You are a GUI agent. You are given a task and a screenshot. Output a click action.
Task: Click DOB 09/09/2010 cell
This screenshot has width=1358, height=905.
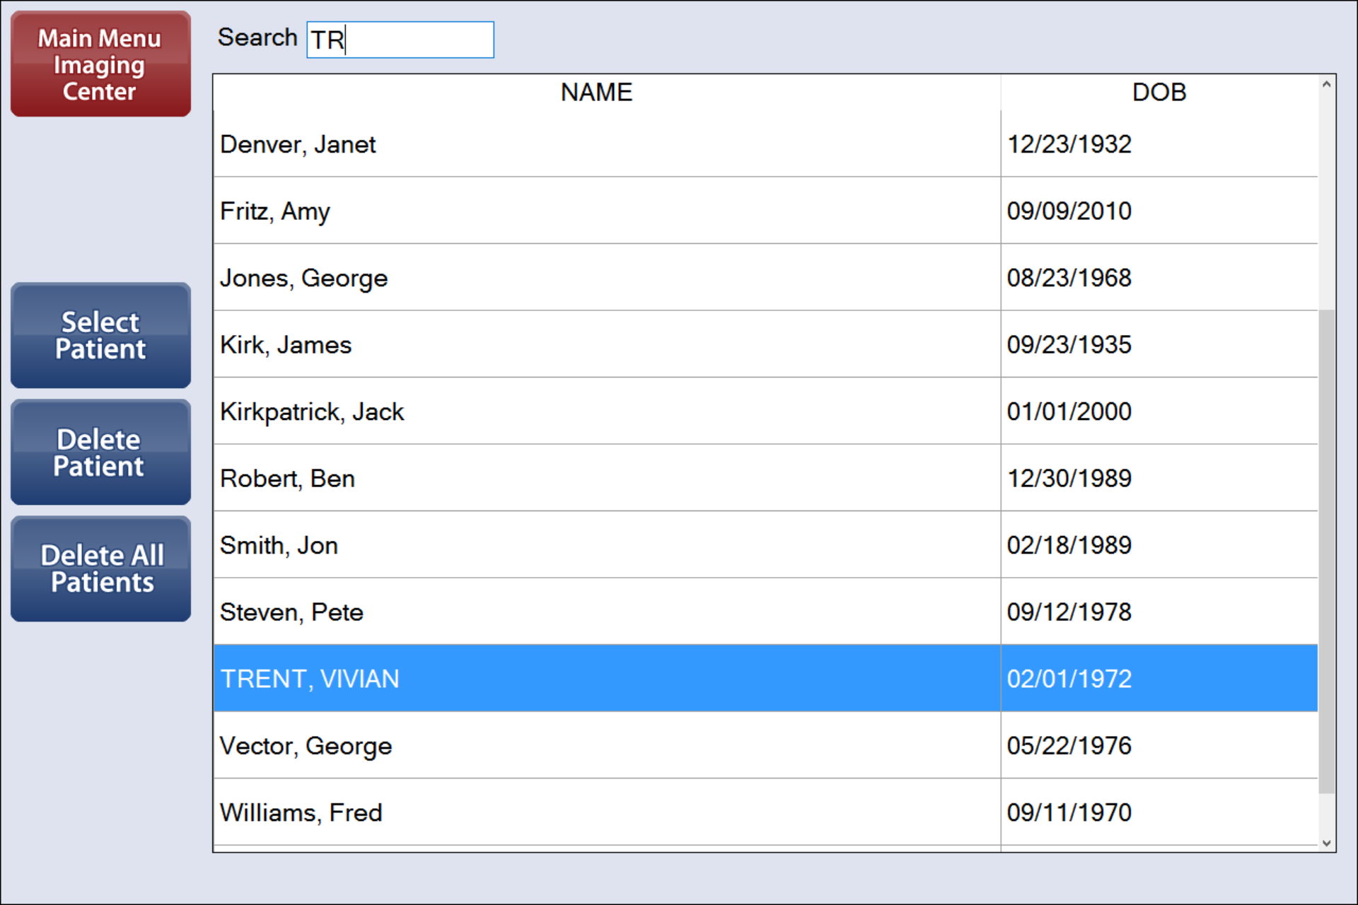point(1159,211)
